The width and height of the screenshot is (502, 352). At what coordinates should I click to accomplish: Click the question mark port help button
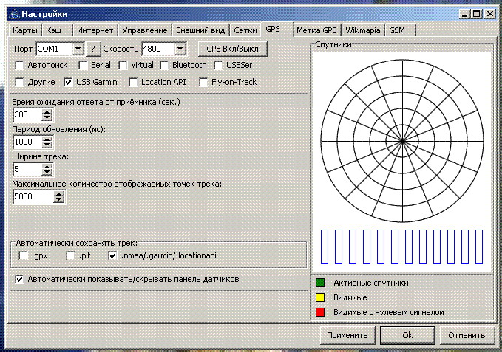click(x=93, y=49)
